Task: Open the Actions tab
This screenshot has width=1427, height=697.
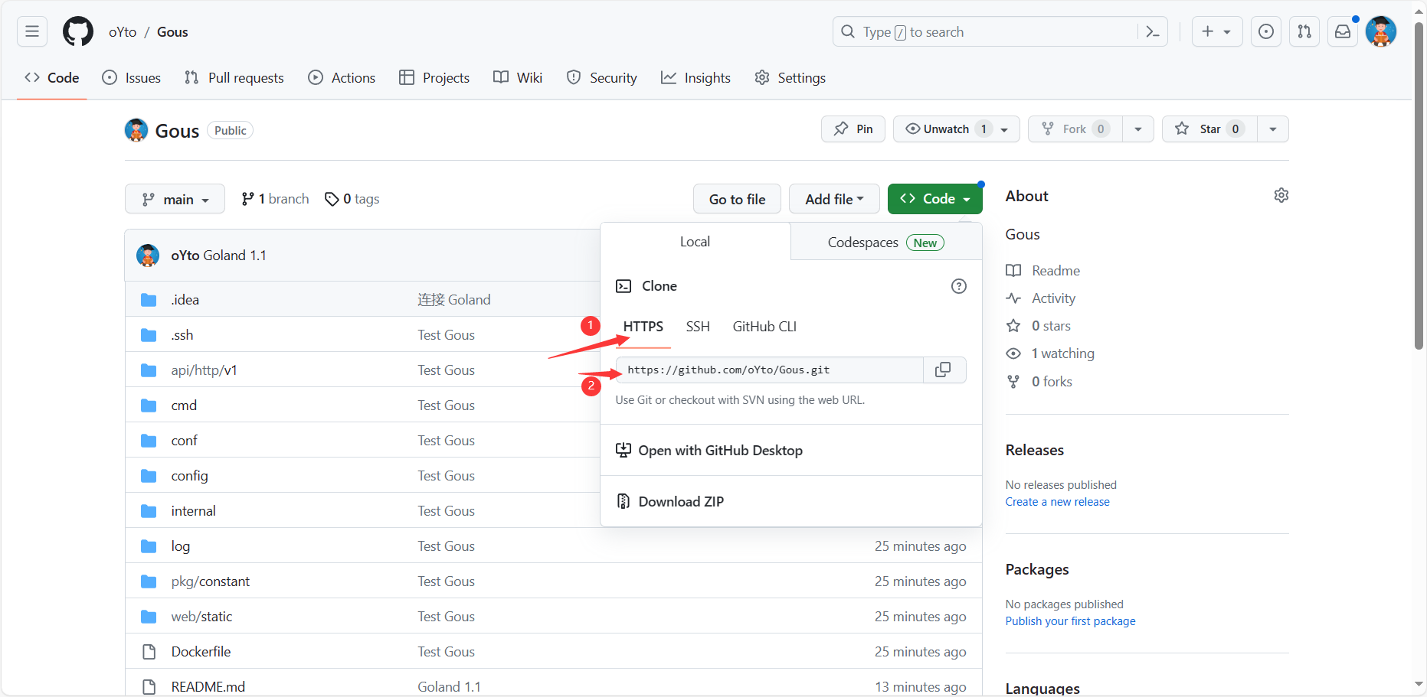Action: click(342, 77)
